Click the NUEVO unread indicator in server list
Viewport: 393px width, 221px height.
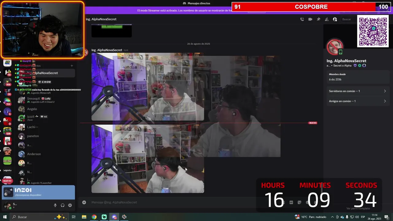coord(7,181)
